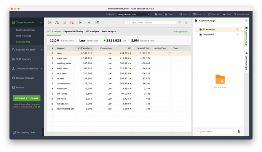Viewport: 262px width, 152px height.
Task: Click the No running tasks status icon
Action: [14, 132]
